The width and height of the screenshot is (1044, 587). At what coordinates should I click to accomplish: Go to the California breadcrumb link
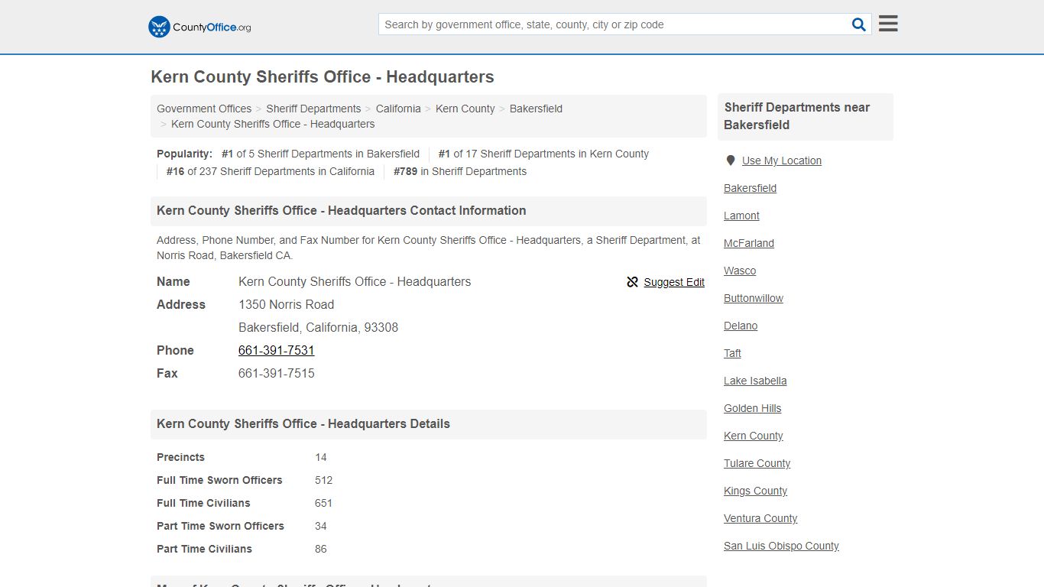coord(398,109)
